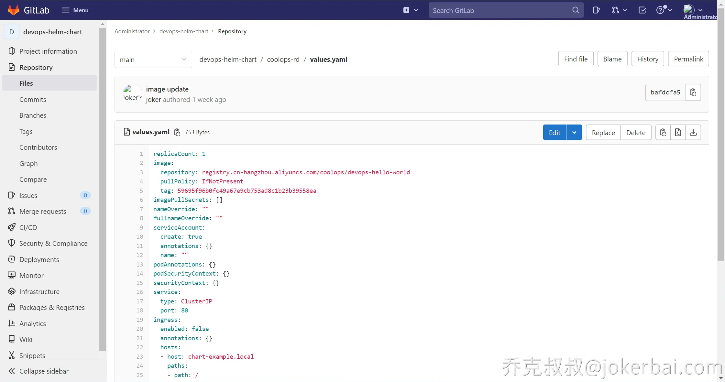
Task: Click the Replace button
Action: 603,132
